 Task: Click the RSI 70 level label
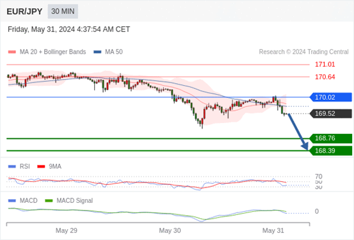pyautogui.click(x=319, y=177)
